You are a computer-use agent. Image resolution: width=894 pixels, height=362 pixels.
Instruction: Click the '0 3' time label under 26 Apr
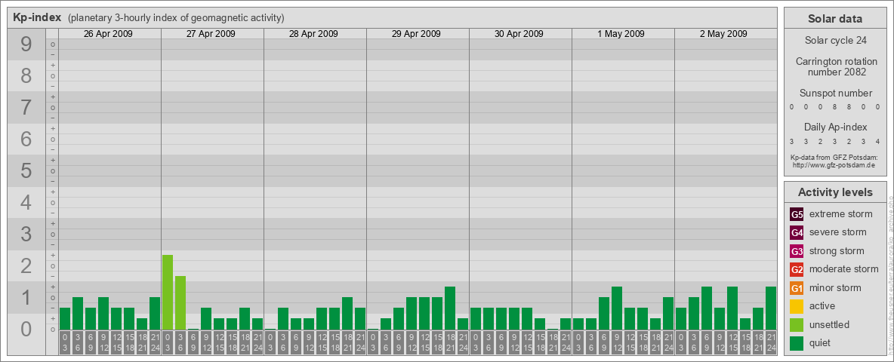coord(65,342)
